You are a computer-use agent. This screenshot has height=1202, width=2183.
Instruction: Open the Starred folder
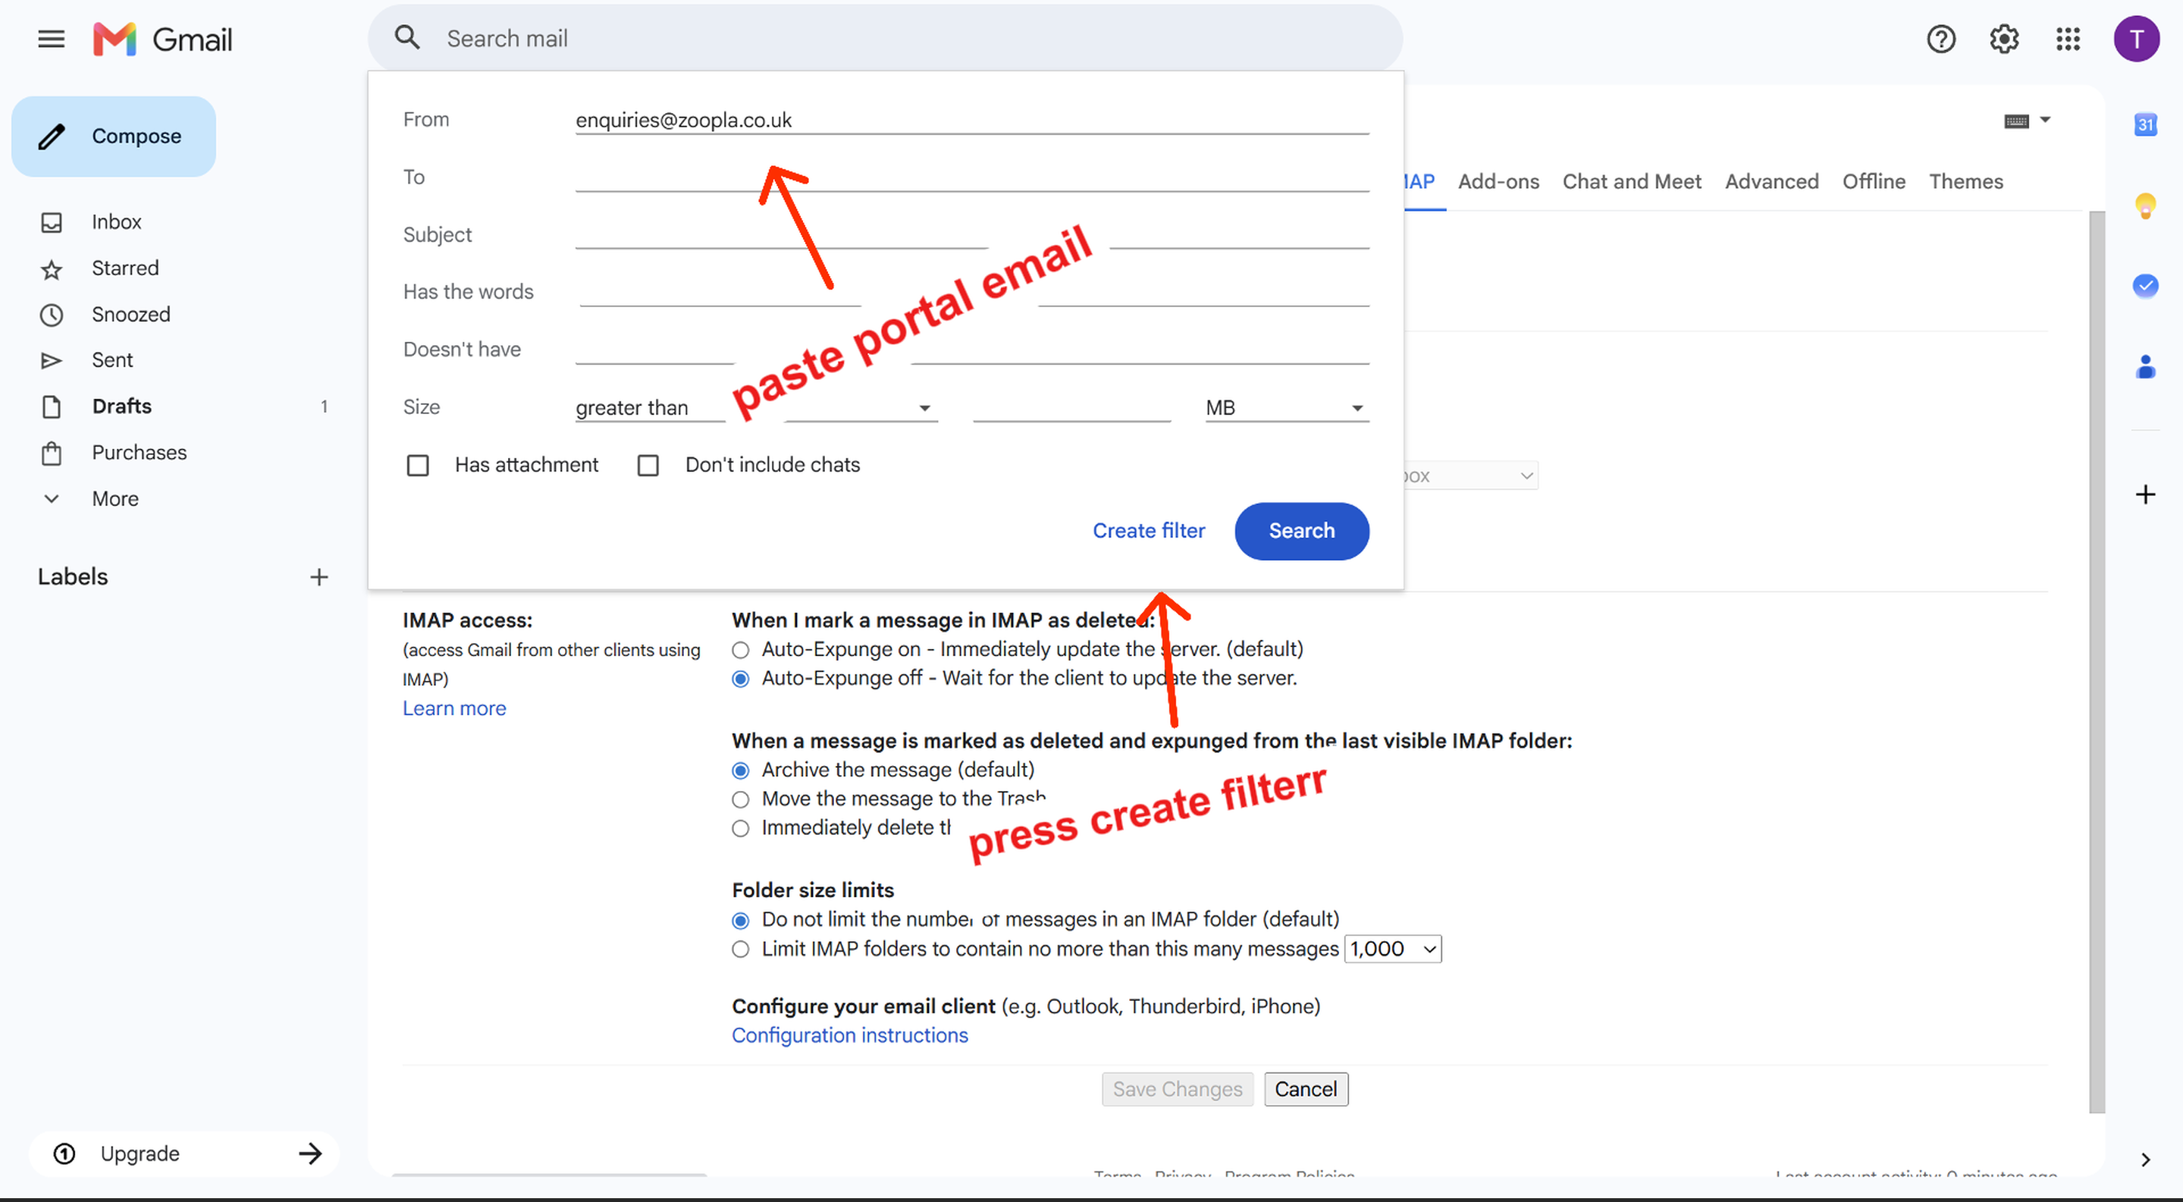124,268
